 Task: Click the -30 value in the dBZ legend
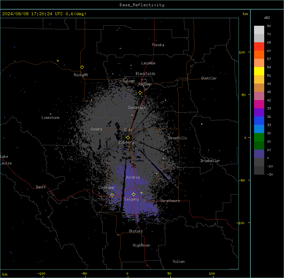point(270,174)
